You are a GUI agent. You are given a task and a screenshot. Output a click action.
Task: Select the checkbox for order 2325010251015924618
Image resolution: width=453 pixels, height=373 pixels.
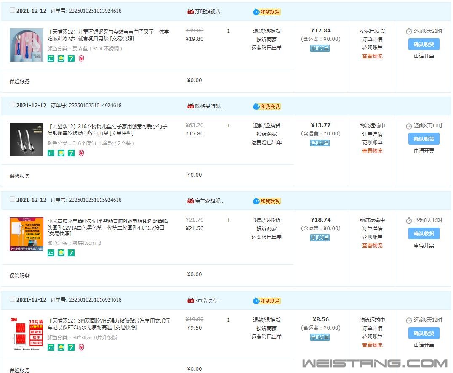tap(13, 199)
